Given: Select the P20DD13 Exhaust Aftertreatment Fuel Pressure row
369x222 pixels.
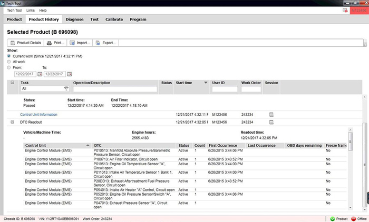Looking at the screenshot, I should (x=185, y=183).
